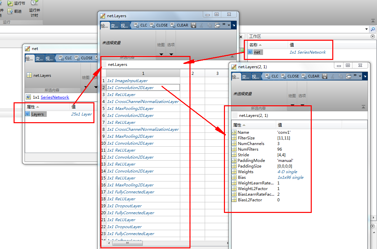
Task: Select the Layers property row in net window
Action: [x=60, y=114]
